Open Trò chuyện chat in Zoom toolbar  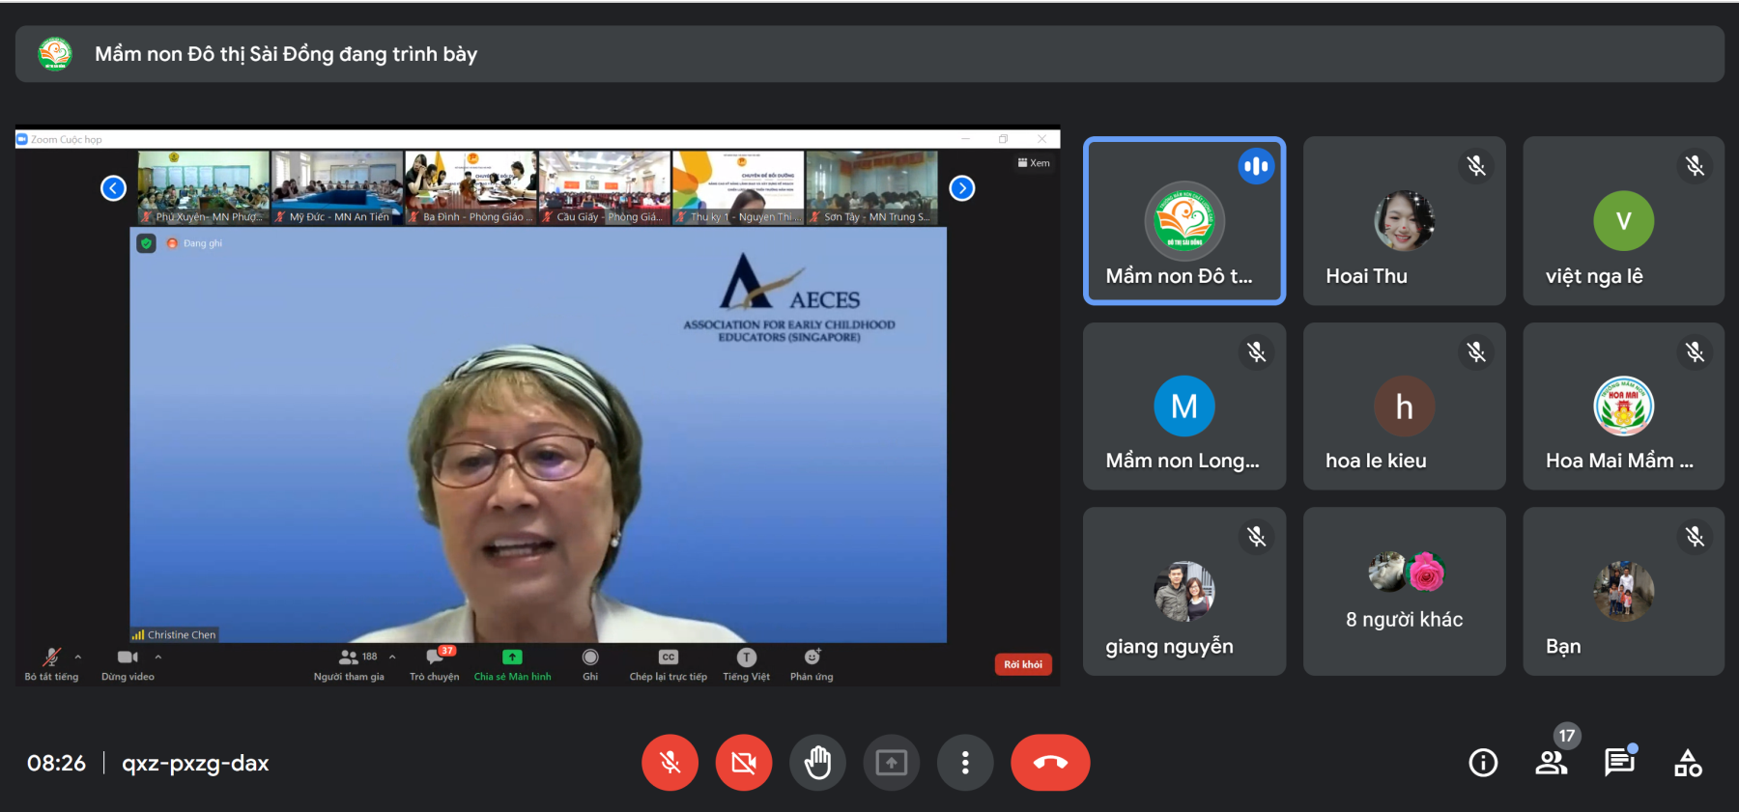click(x=435, y=663)
